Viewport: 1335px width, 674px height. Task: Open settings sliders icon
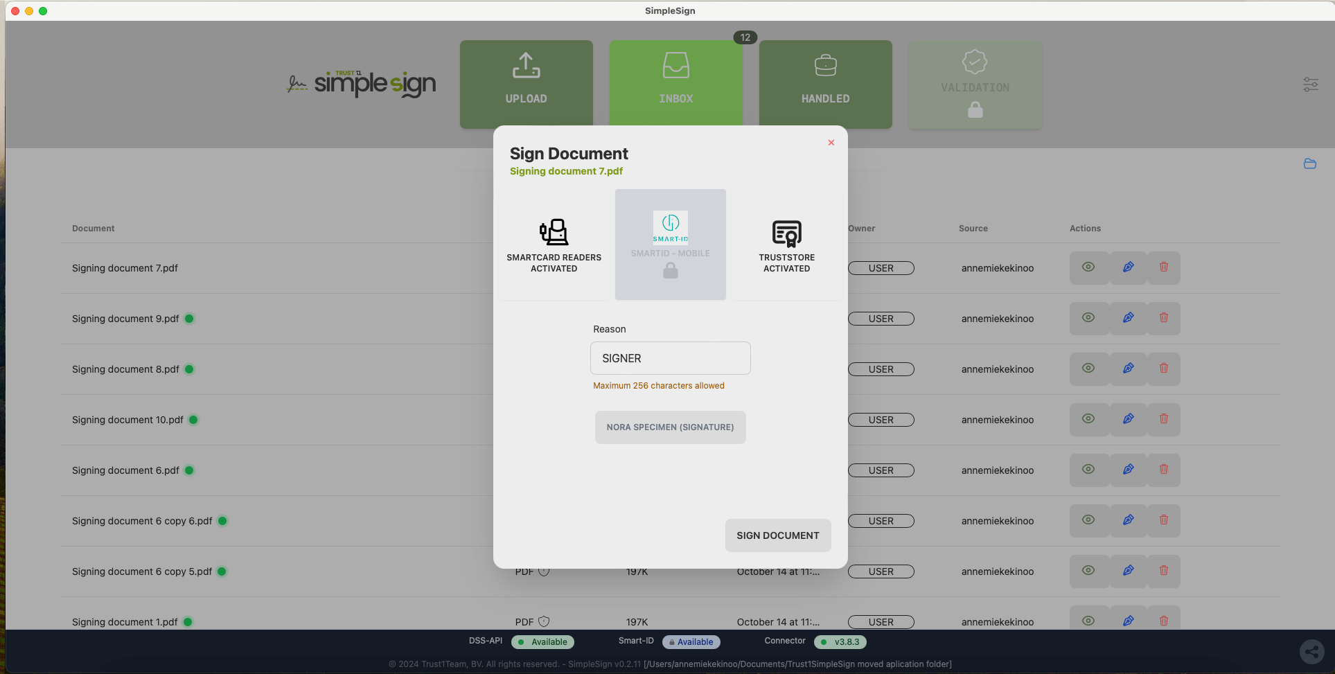(1310, 85)
